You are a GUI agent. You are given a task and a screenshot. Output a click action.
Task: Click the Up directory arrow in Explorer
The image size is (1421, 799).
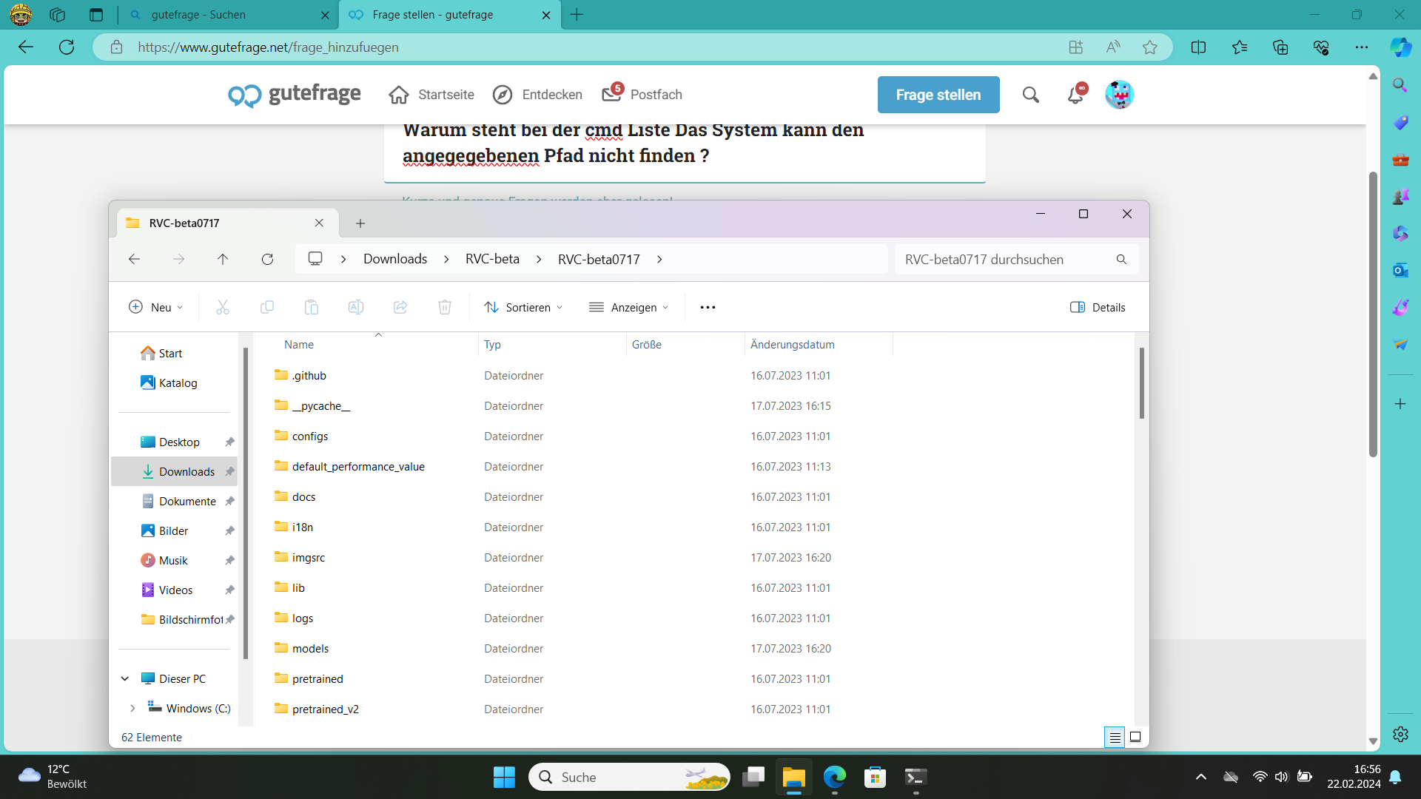tap(223, 259)
